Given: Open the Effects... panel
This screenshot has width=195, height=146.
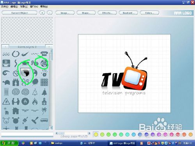Looking at the screenshot, I should (x=107, y=13).
